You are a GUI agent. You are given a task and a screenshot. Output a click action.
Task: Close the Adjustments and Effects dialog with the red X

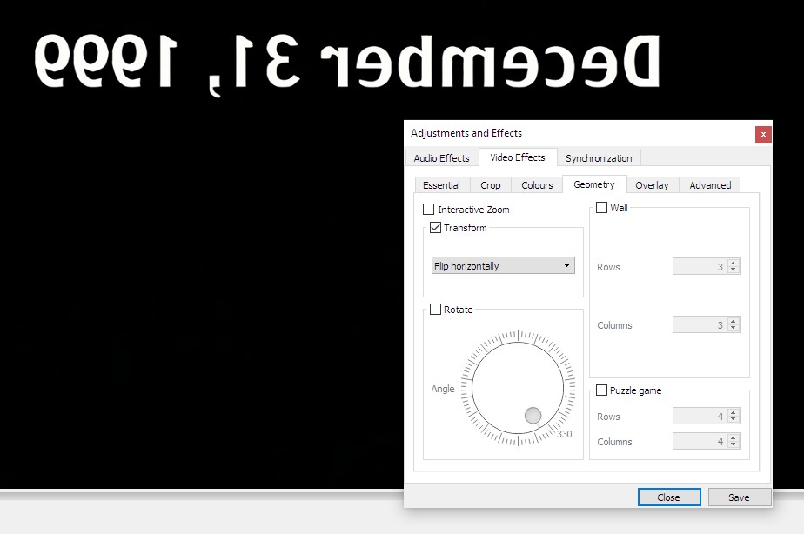763,134
